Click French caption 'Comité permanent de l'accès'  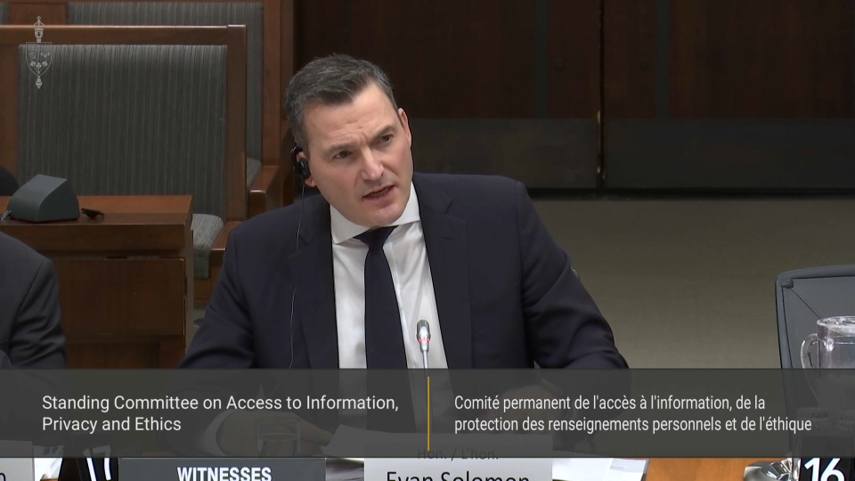[609, 403]
